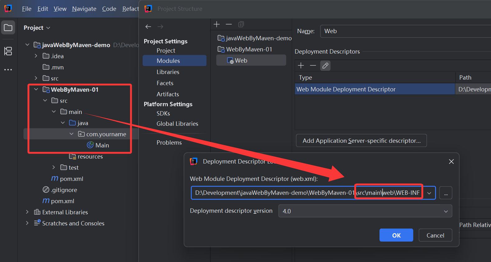Select Global Libraries settings category
Image resolution: width=491 pixels, height=262 pixels.
click(177, 124)
